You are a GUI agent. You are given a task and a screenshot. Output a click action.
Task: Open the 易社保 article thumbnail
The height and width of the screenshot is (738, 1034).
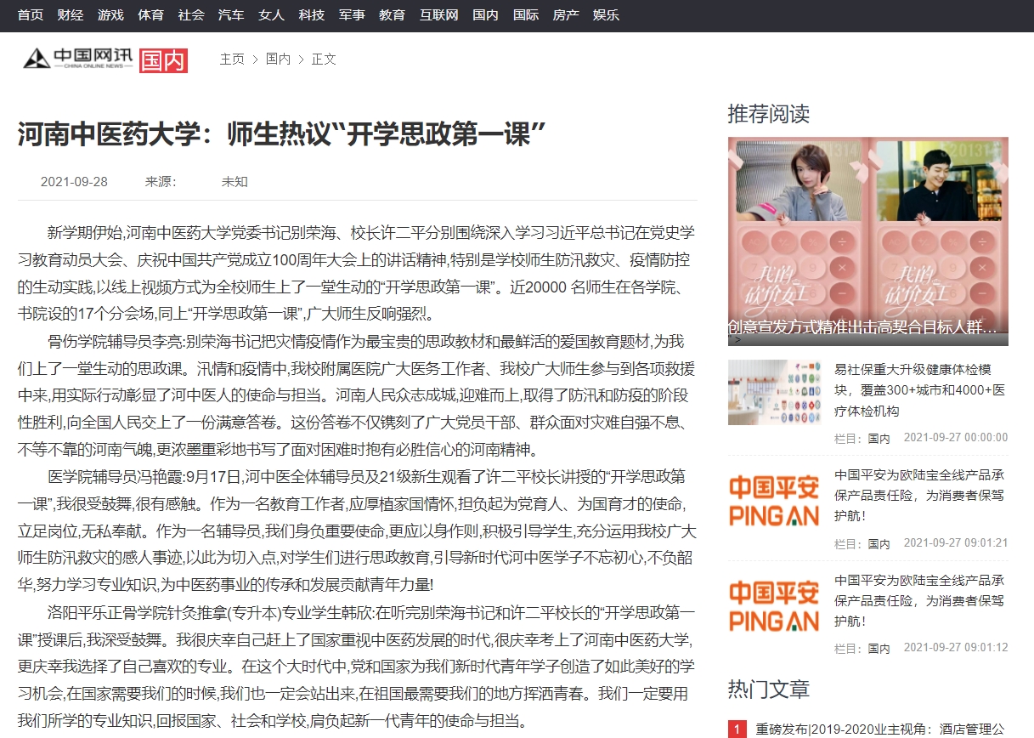click(774, 393)
